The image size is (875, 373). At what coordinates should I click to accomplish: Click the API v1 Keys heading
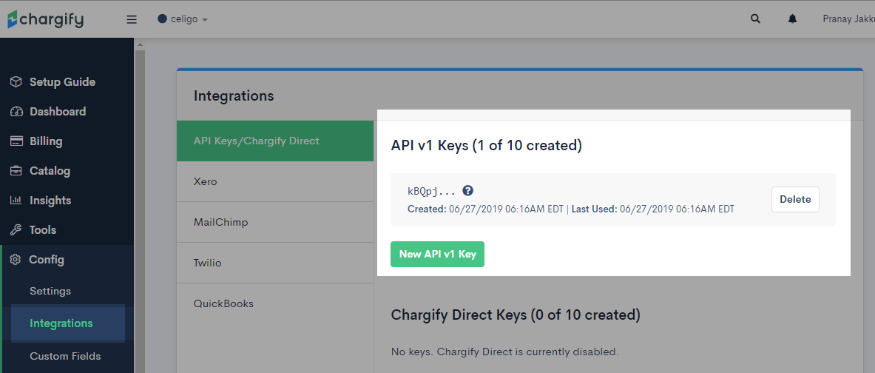(487, 146)
